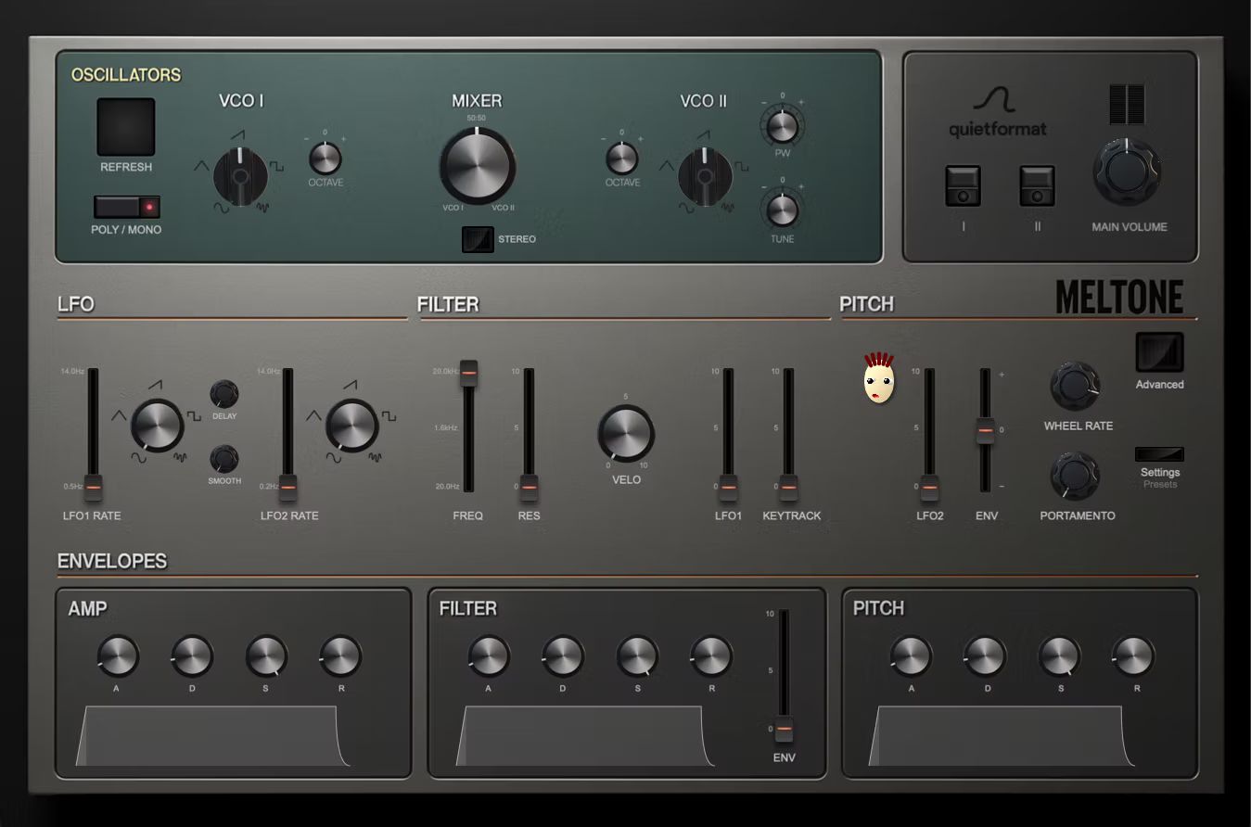Click preset slot II button
Screen dimensions: 1251x827
click(x=1038, y=185)
